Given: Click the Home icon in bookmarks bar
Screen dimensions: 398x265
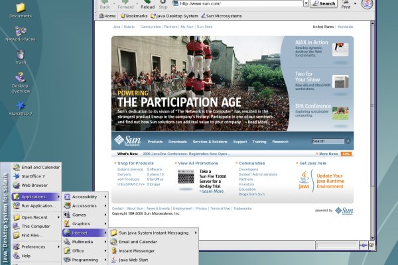Looking at the screenshot, I should click(x=106, y=15).
